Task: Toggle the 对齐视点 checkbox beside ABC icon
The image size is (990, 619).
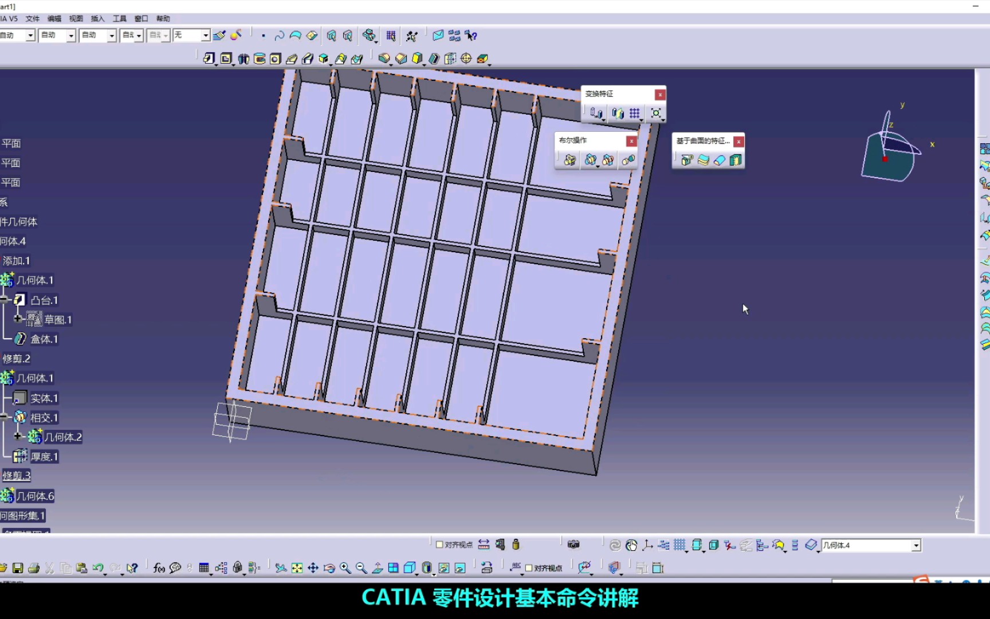Action: tap(529, 568)
